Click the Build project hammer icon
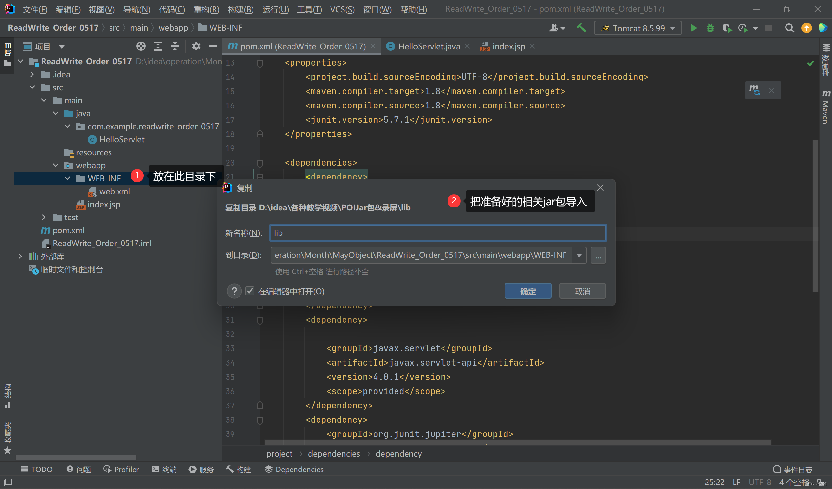Viewport: 832px width, 489px height. pyautogui.click(x=581, y=28)
